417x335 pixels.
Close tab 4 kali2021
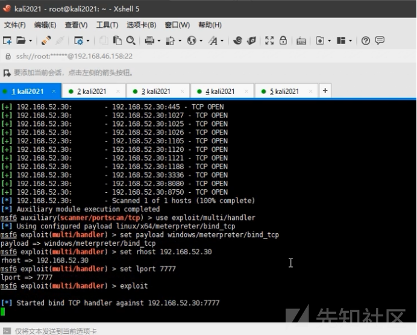click(246, 91)
